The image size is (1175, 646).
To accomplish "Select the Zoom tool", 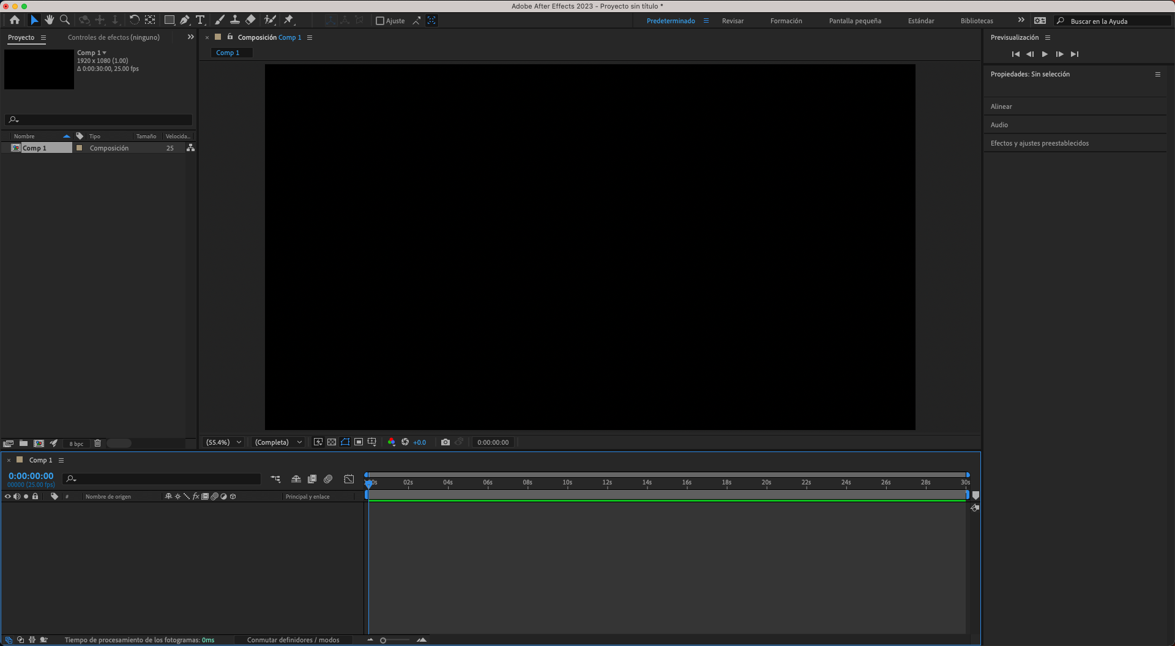I will [x=64, y=20].
